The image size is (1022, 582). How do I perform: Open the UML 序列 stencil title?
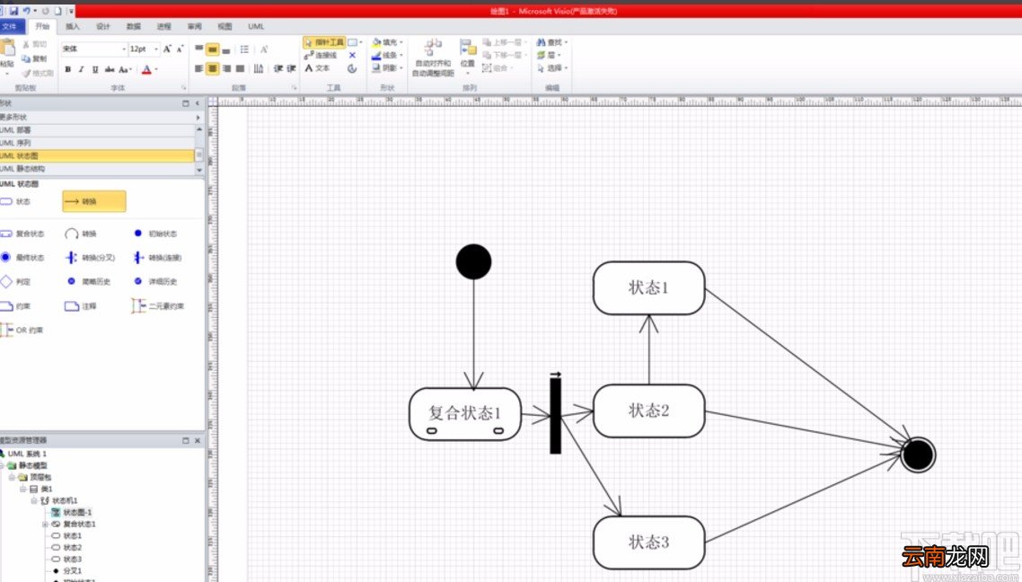[96, 143]
